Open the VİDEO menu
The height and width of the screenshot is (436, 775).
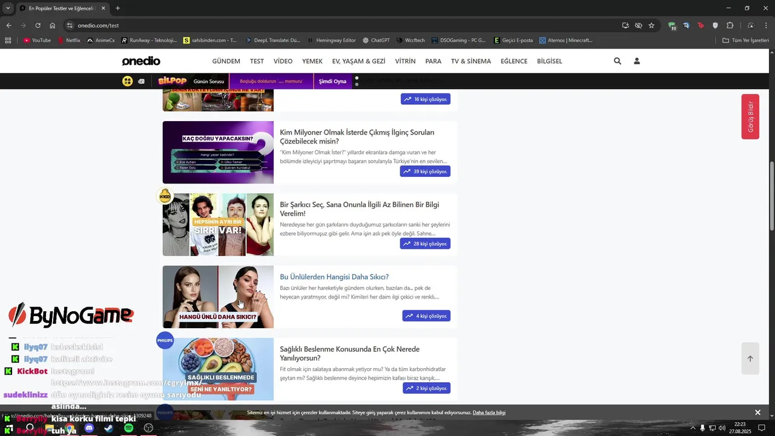coord(283,61)
